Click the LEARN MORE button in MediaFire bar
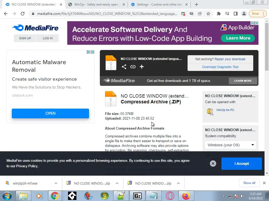 (243, 81)
